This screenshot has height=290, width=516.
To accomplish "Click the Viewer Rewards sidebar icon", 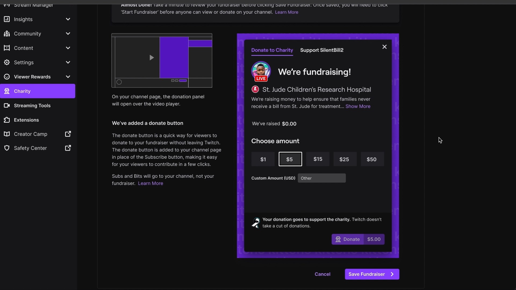I will tap(6, 77).
